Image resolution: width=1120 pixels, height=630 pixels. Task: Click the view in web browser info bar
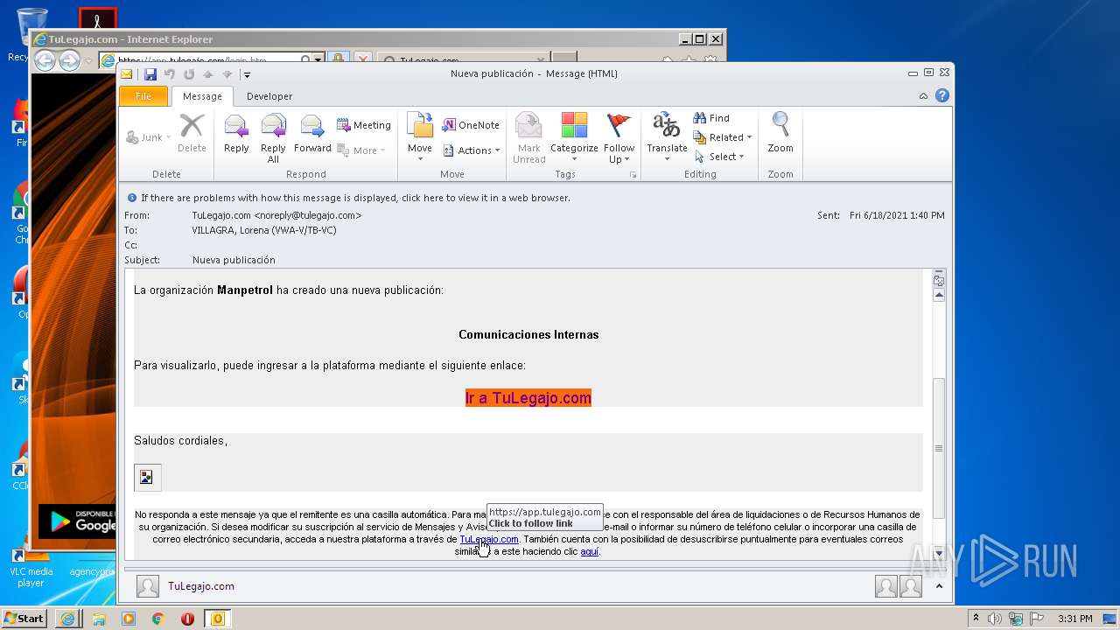tap(355, 198)
